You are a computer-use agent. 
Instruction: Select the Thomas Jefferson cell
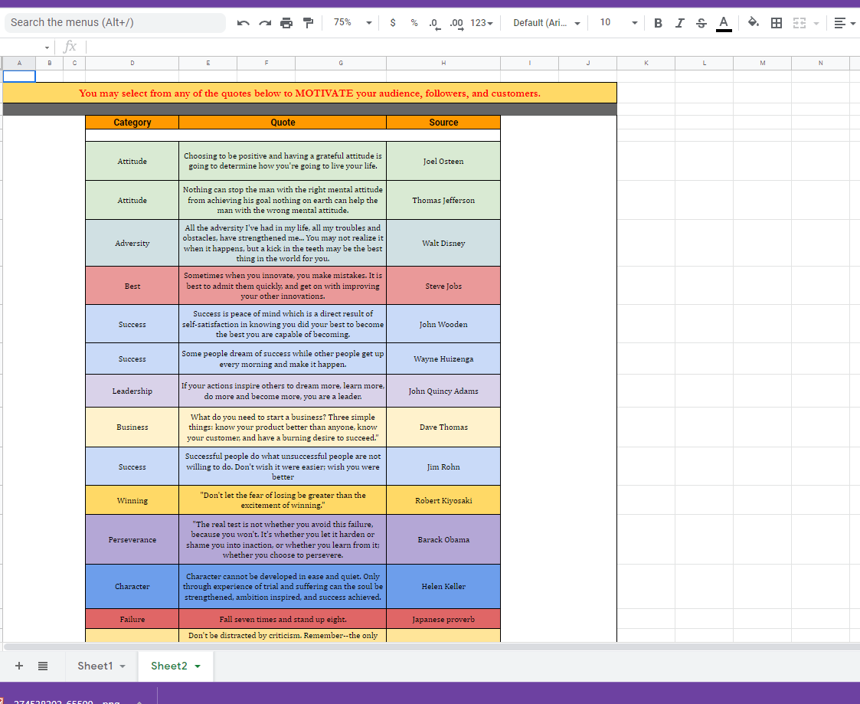click(x=443, y=200)
